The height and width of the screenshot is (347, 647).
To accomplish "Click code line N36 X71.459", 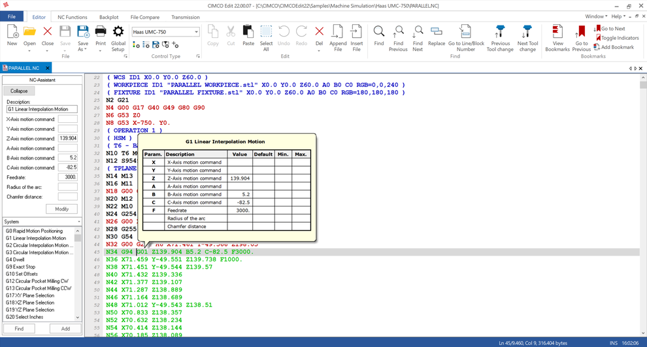I will point(174,259).
